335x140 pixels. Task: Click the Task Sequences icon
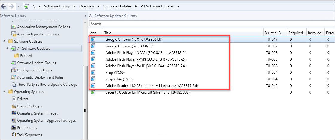click(14, 135)
